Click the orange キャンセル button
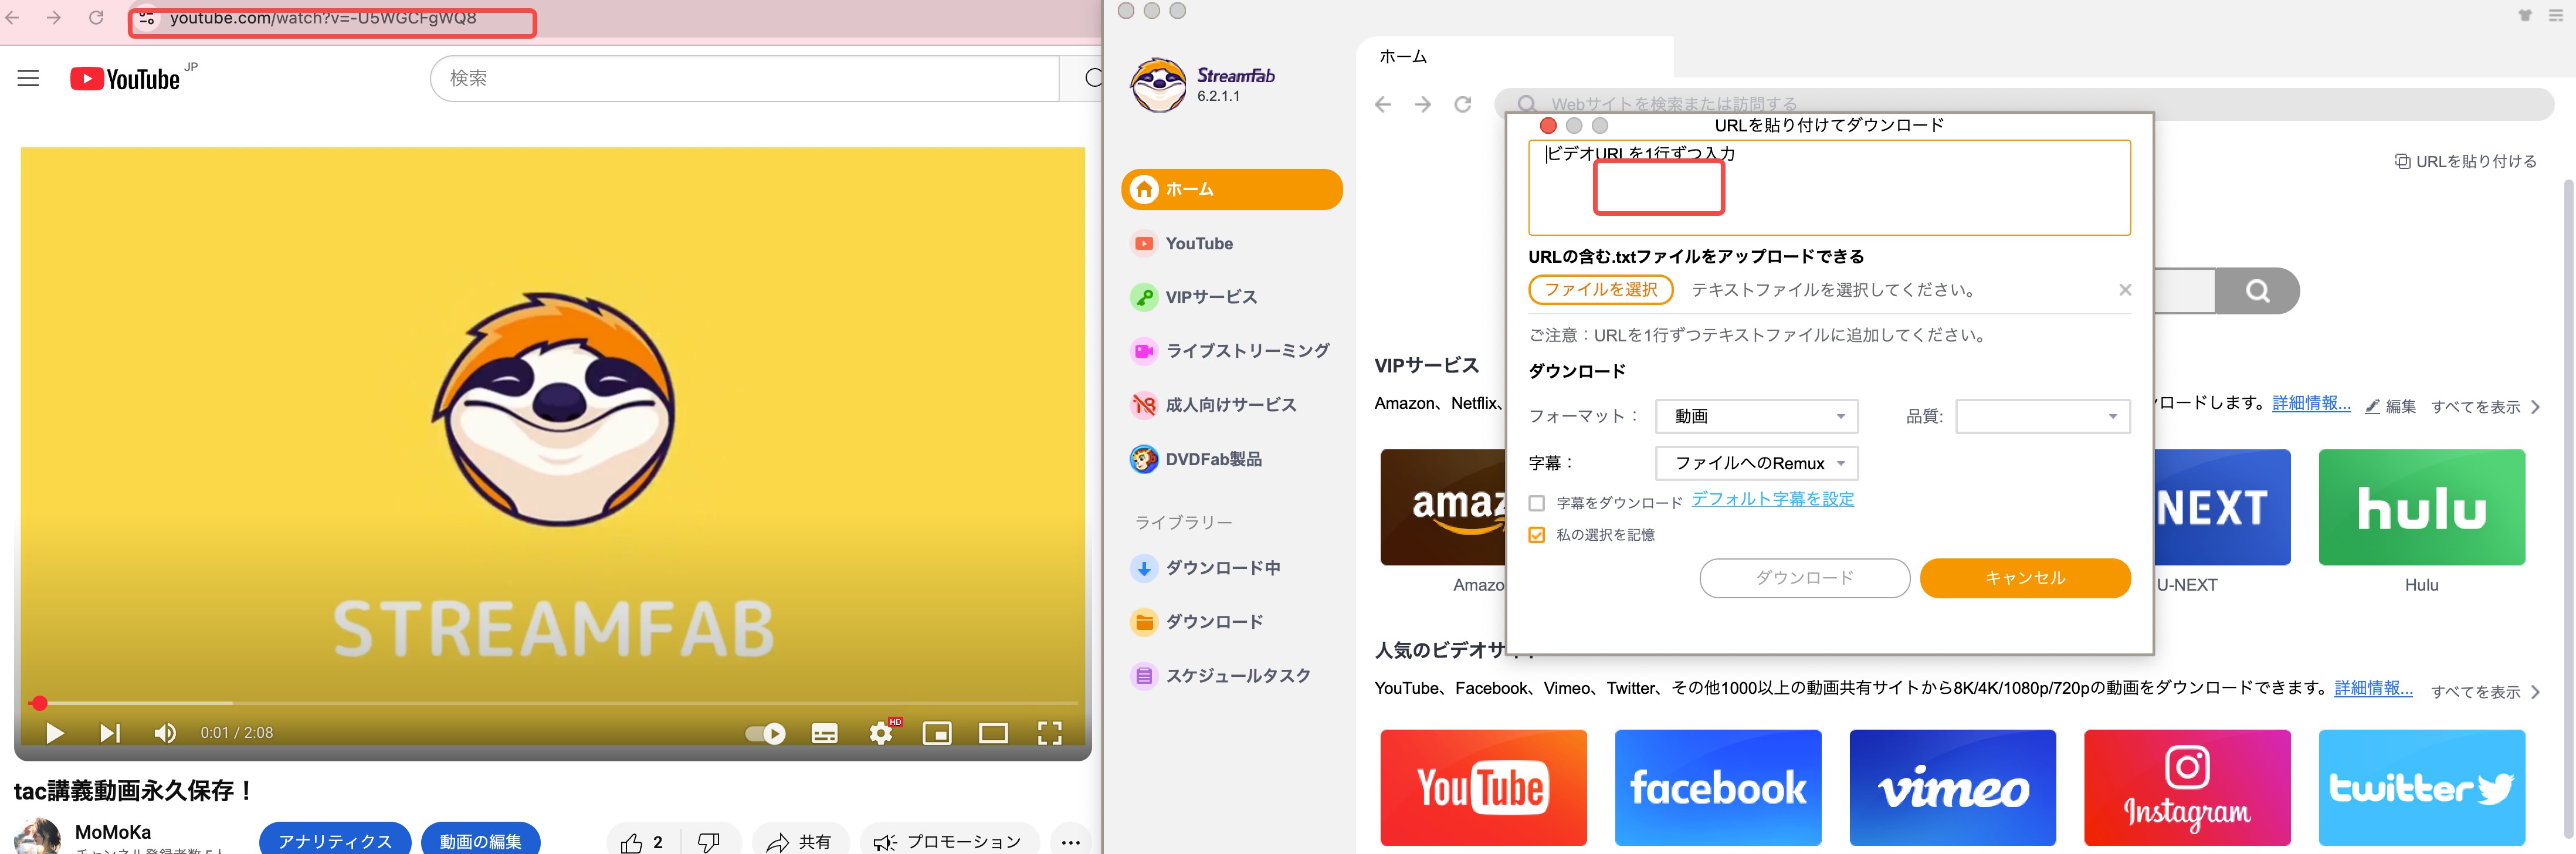The height and width of the screenshot is (854, 2576). point(2025,578)
